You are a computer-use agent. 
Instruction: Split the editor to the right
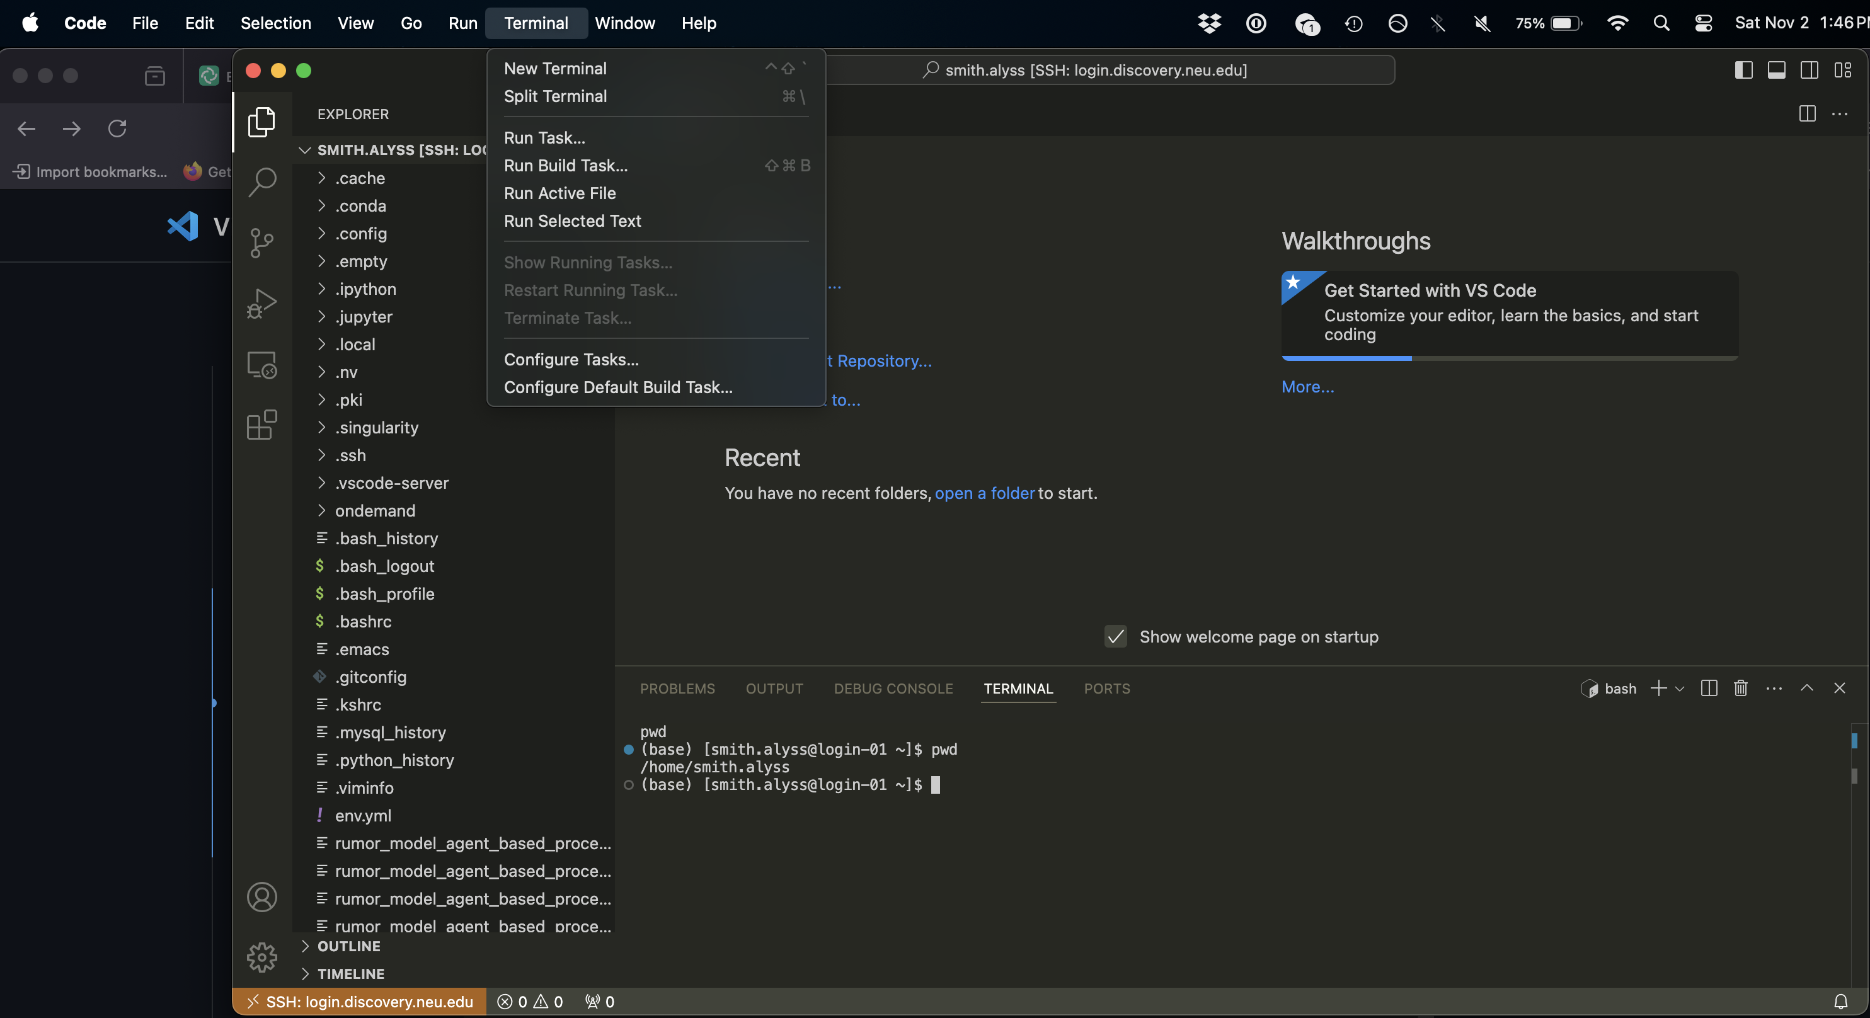tap(1807, 114)
